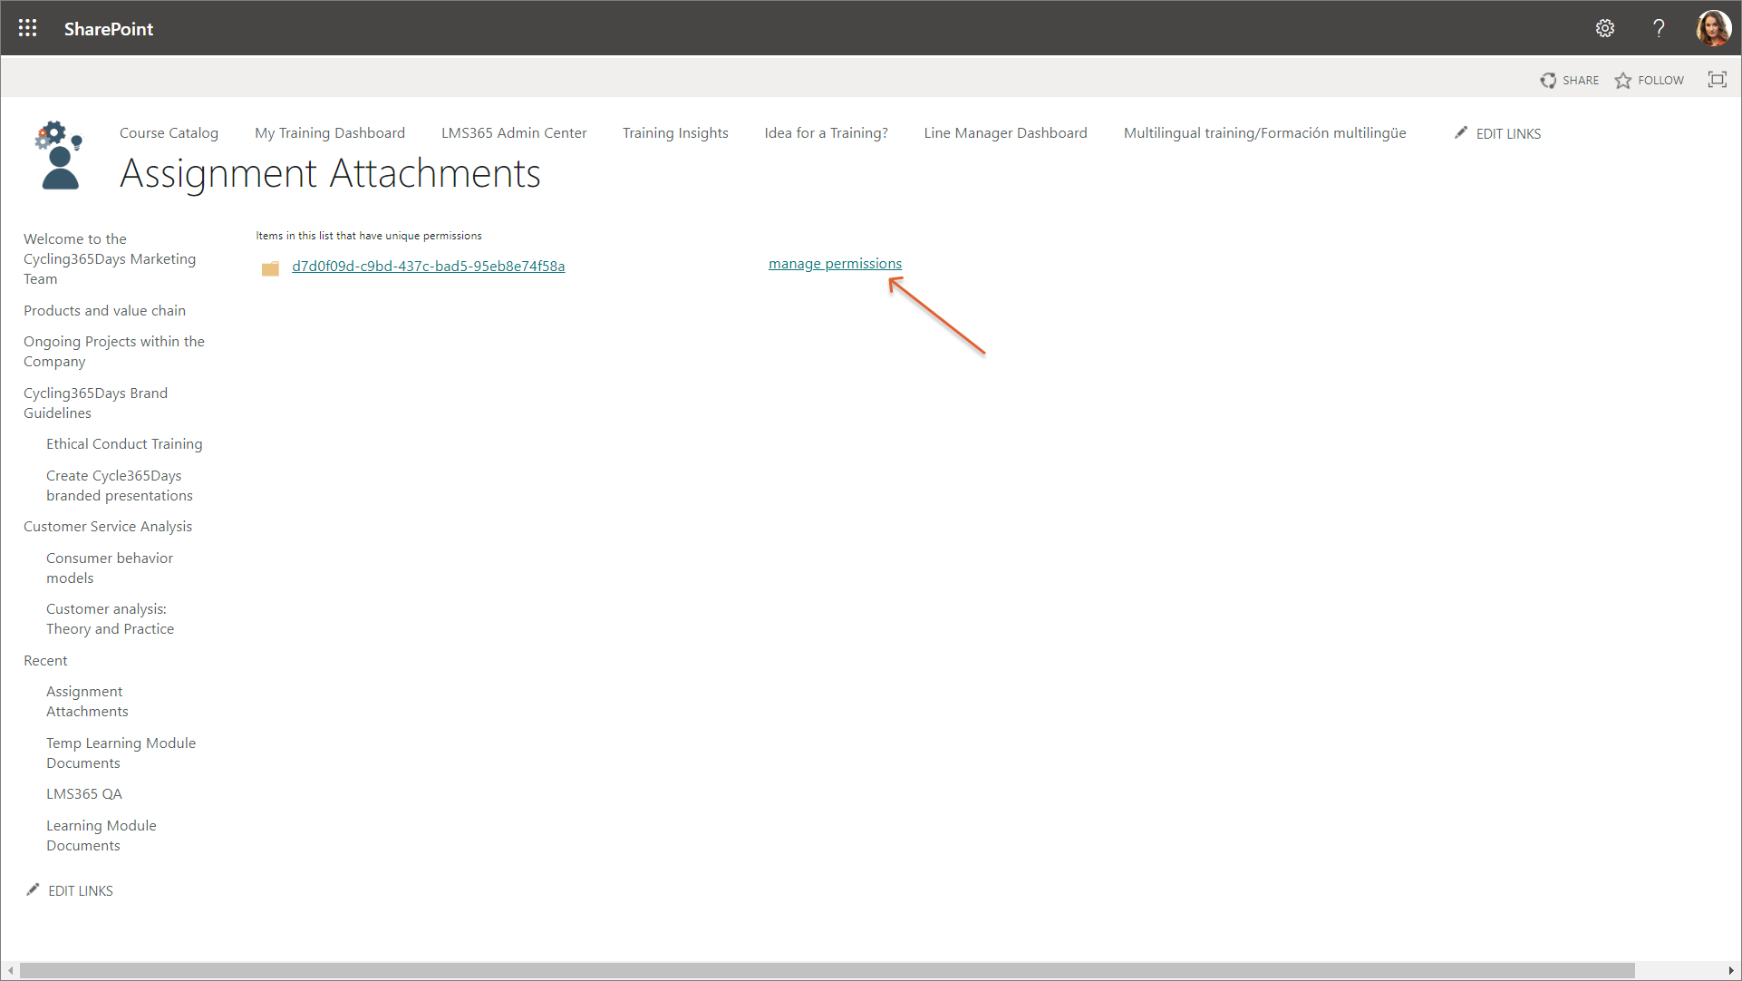Click the Share icon
Image resolution: width=1742 pixels, height=981 pixels.
point(1548,81)
